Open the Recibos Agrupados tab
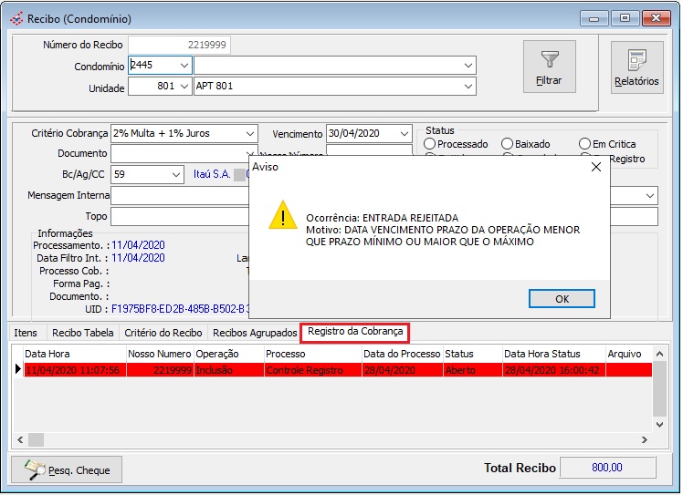This screenshot has height=495, width=683. [254, 333]
